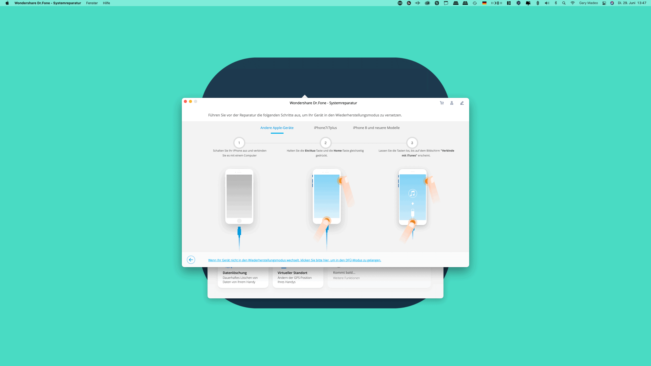Image resolution: width=651 pixels, height=366 pixels.
Task: Open the user account icon
Action: 452,103
